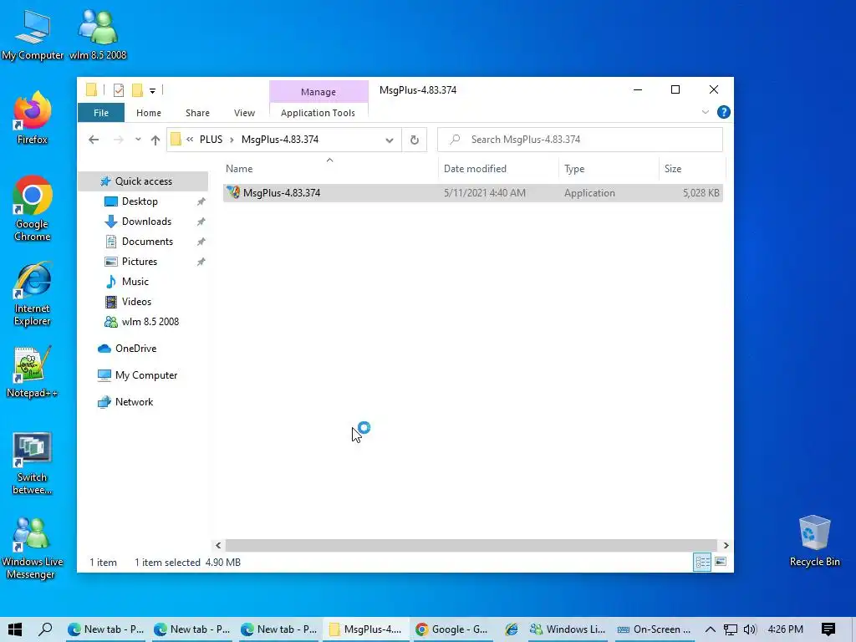Show hidden system tray icons

click(710, 629)
